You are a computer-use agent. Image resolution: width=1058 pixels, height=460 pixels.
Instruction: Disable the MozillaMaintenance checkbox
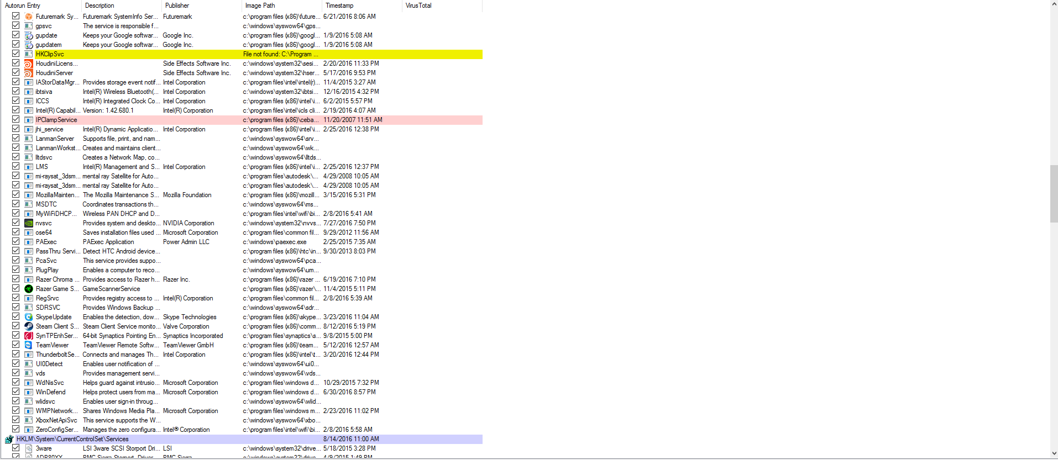(x=15, y=194)
